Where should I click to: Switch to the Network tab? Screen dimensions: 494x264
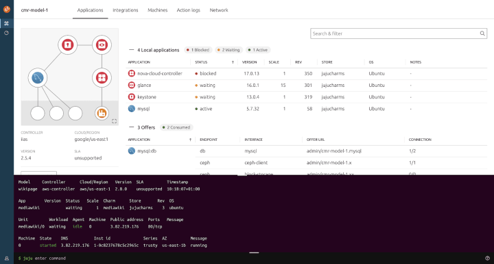click(219, 10)
